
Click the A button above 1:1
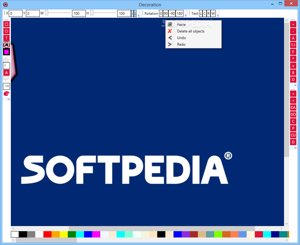tap(293, 38)
